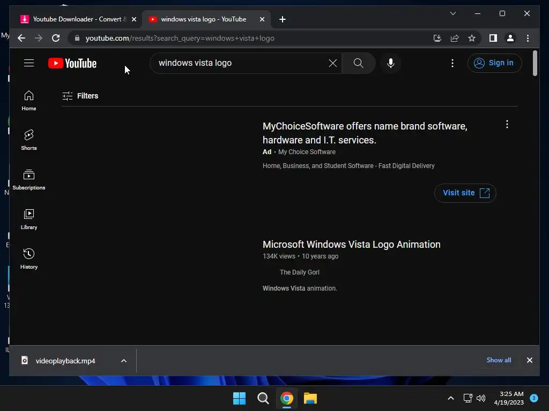Click the address bar URL

(x=180, y=38)
